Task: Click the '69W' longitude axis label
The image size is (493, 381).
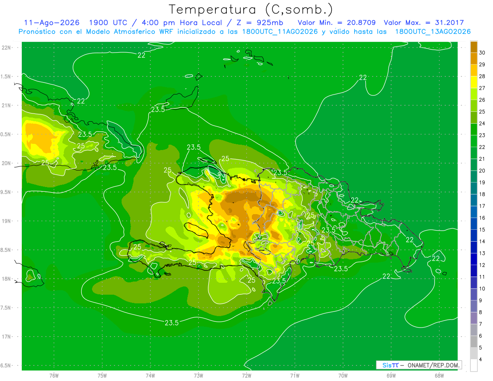Action: (x=391, y=376)
